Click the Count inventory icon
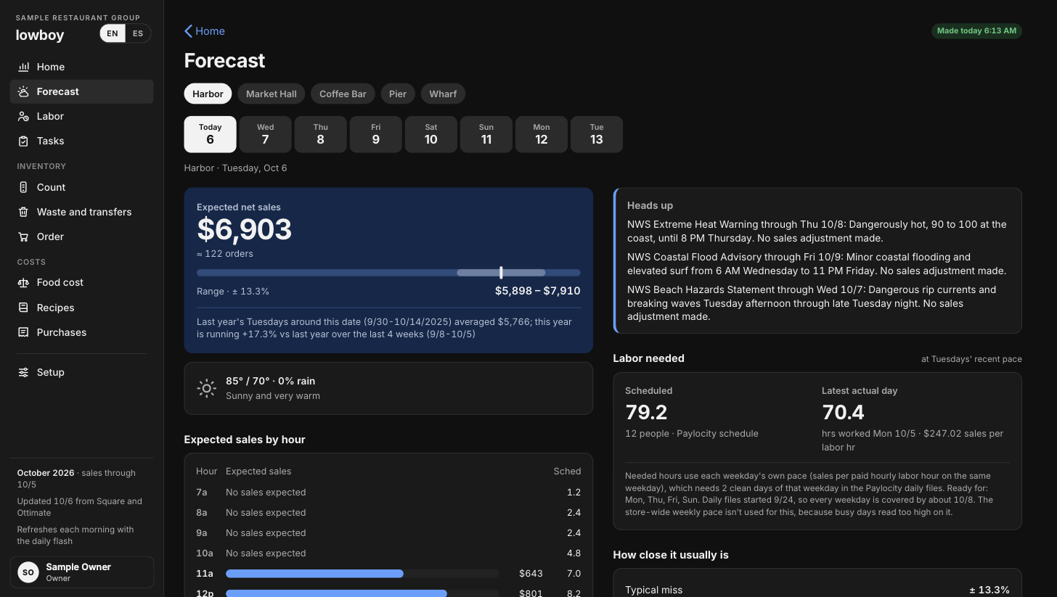This screenshot has height=597, width=1057. [23, 187]
